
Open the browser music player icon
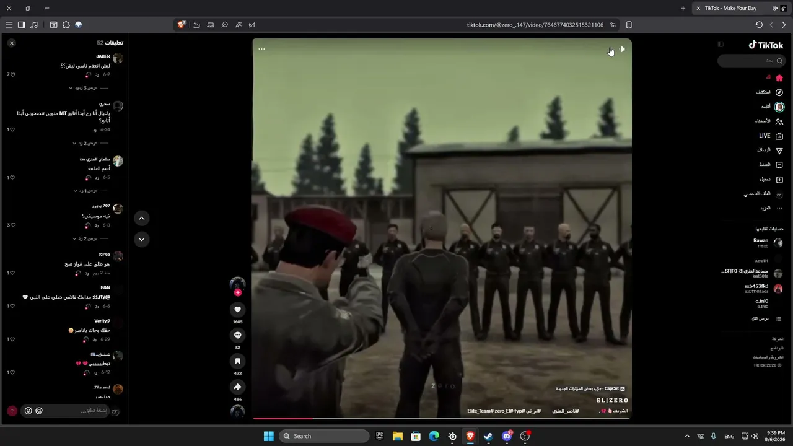[33, 25]
